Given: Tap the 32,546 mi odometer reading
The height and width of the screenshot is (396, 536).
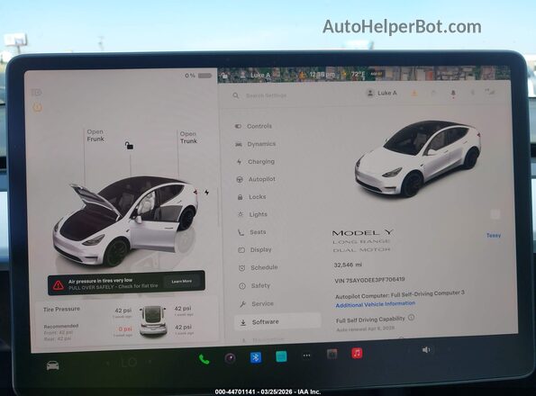Looking at the screenshot, I should 348,265.
